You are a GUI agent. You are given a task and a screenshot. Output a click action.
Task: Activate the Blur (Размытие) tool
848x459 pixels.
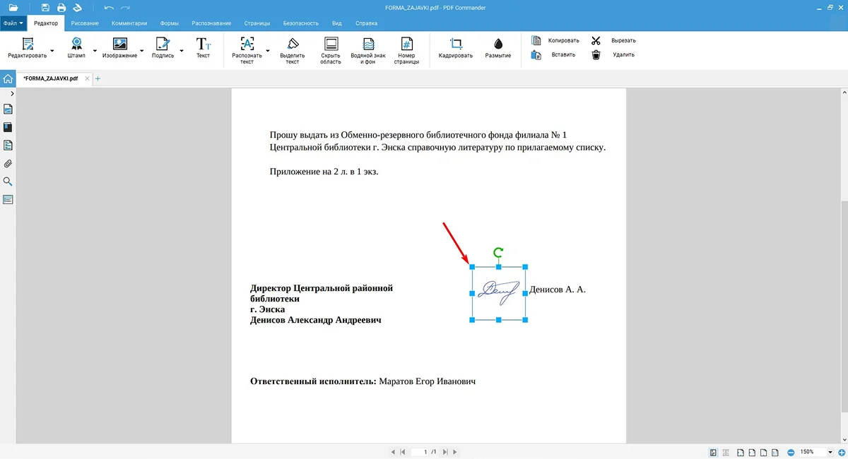tap(498, 47)
